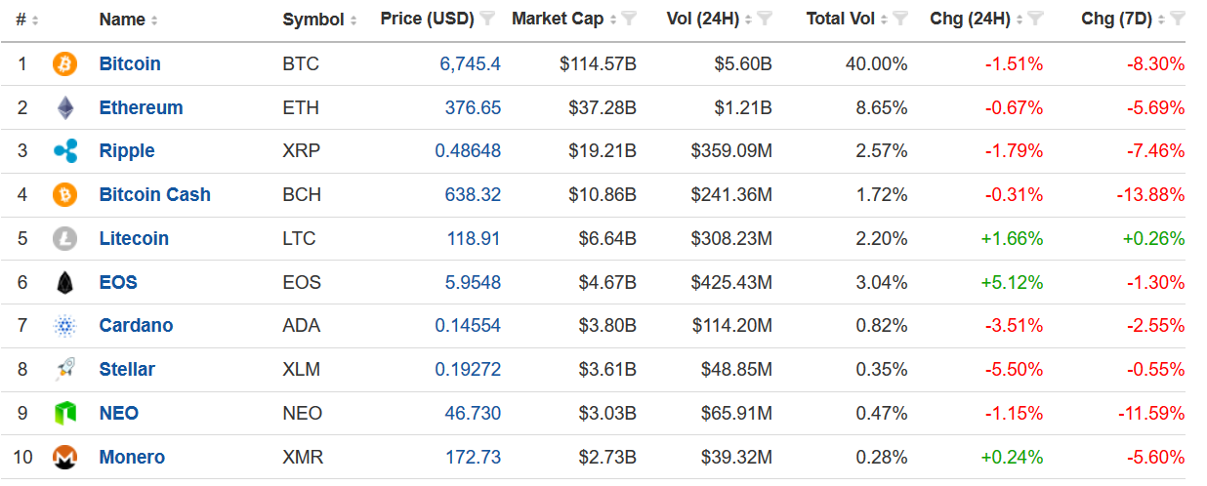The height and width of the screenshot is (486, 1207).
Task: Click the Ripple logo icon
Action: 64,151
